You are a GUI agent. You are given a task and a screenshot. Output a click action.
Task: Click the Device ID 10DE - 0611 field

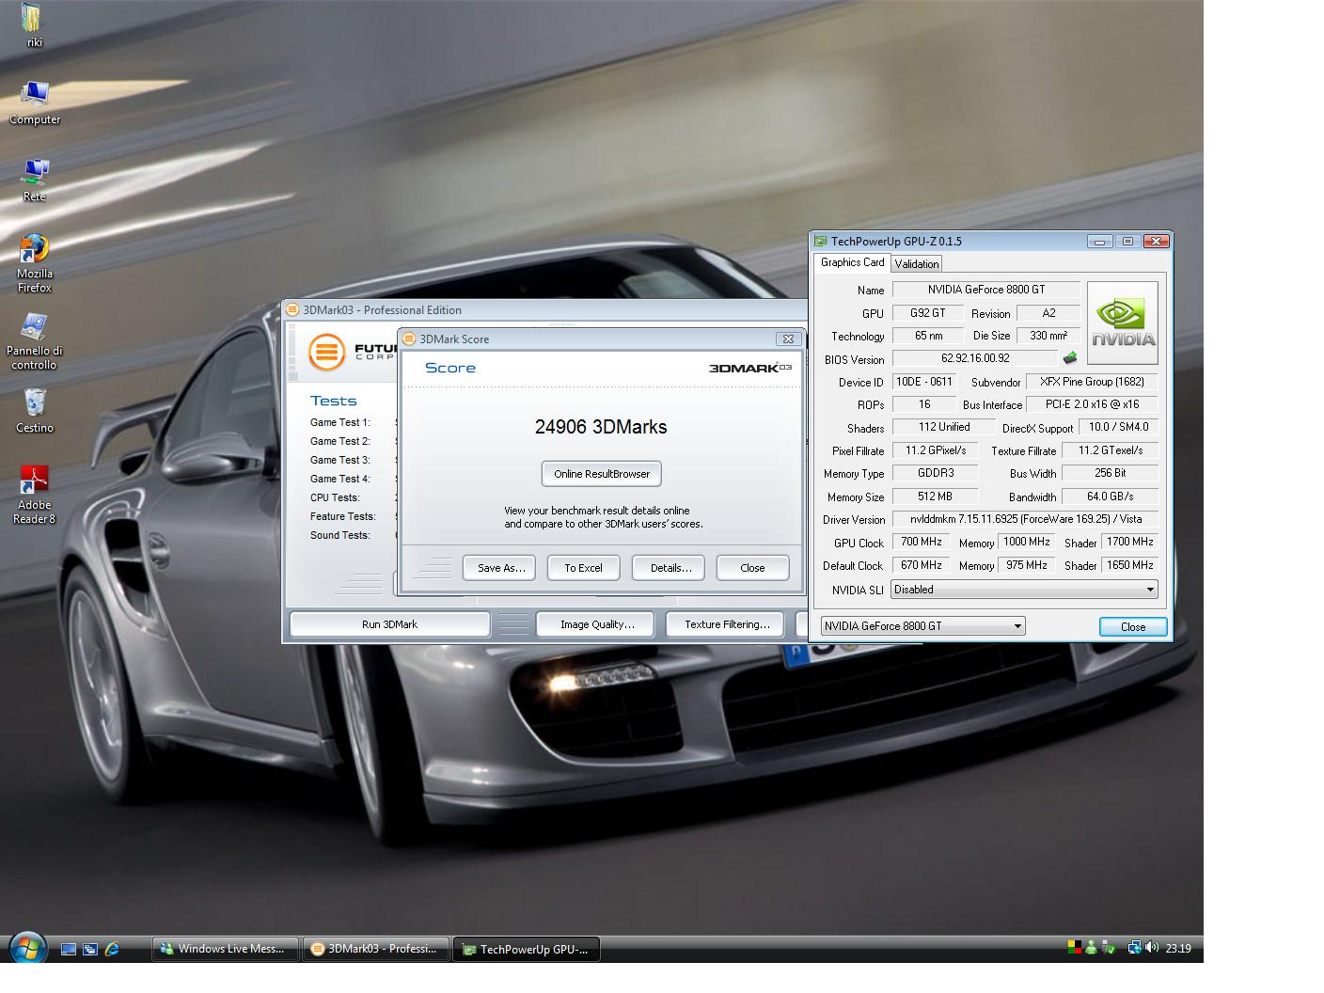click(x=924, y=382)
